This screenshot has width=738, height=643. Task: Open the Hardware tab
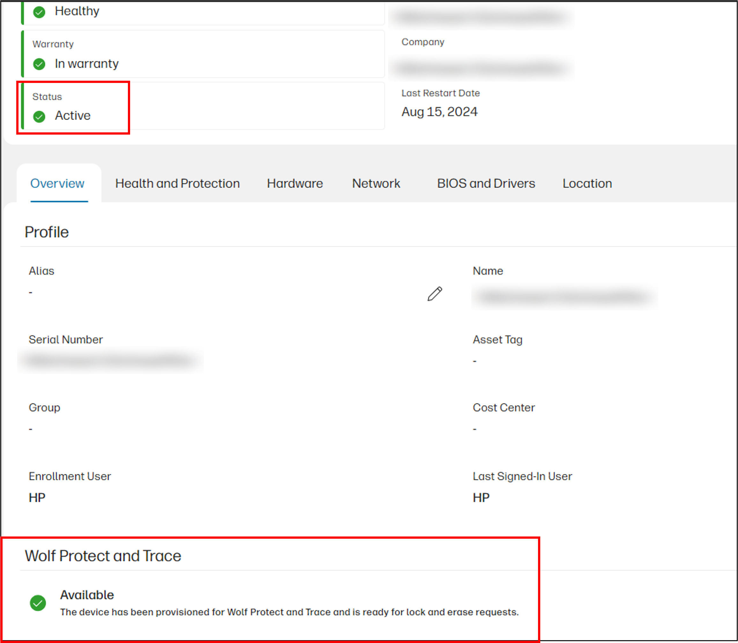[x=295, y=183]
